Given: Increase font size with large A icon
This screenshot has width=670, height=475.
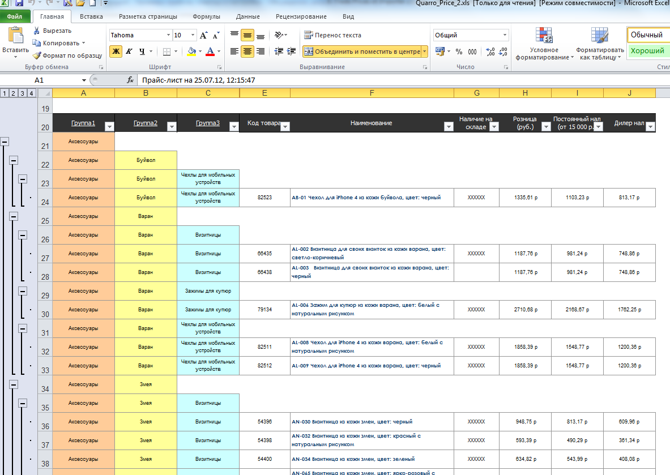Looking at the screenshot, I should (x=204, y=35).
